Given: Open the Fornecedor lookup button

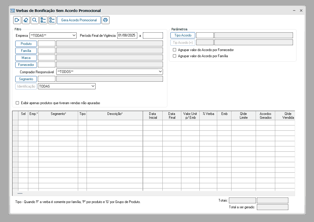Looking at the screenshot, I should point(26,65).
